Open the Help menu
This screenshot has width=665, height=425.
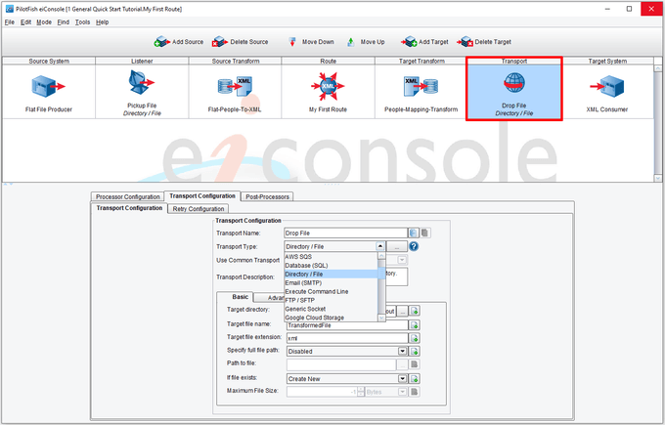click(x=103, y=22)
